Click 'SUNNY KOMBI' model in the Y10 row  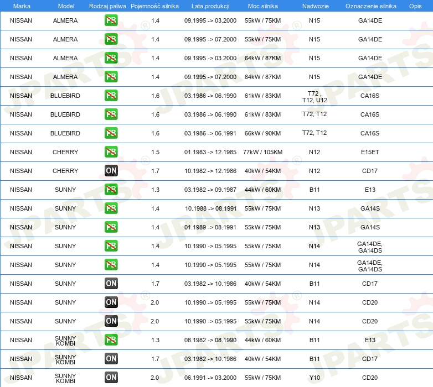tap(65, 379)
